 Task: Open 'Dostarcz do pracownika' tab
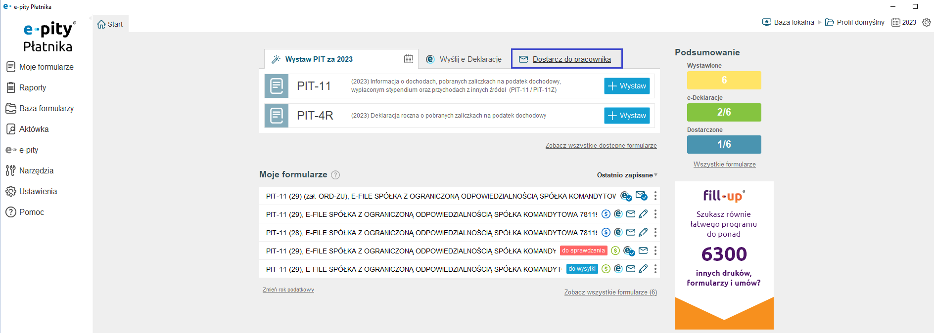coord(566,59)
